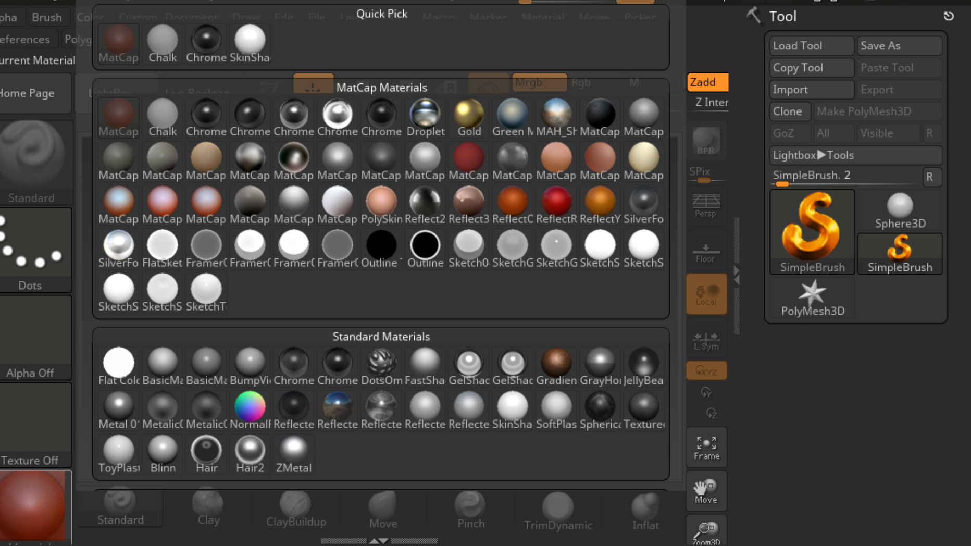
Task: Select the PolyMesh3D star tool
Action: 813,298
